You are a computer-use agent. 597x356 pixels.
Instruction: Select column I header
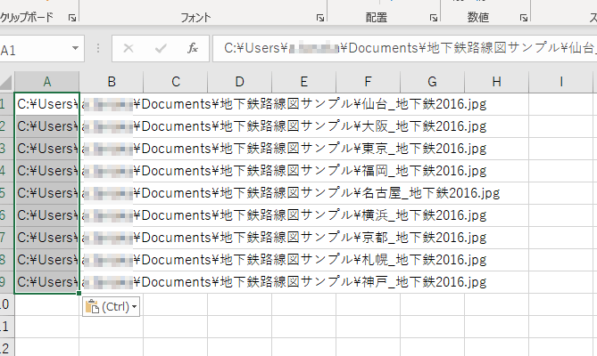pos(560,82)
